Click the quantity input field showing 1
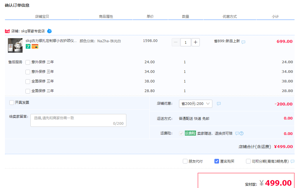296x188 pixels. (x=185, y=42)
